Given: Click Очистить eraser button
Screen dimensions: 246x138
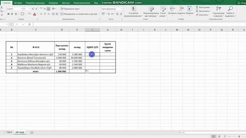Looking at the screenshot, I should tap(203, 15).
